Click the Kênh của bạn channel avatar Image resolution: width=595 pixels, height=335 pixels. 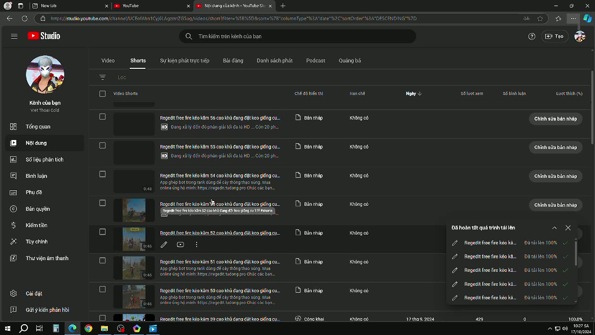tap(45, 74)
